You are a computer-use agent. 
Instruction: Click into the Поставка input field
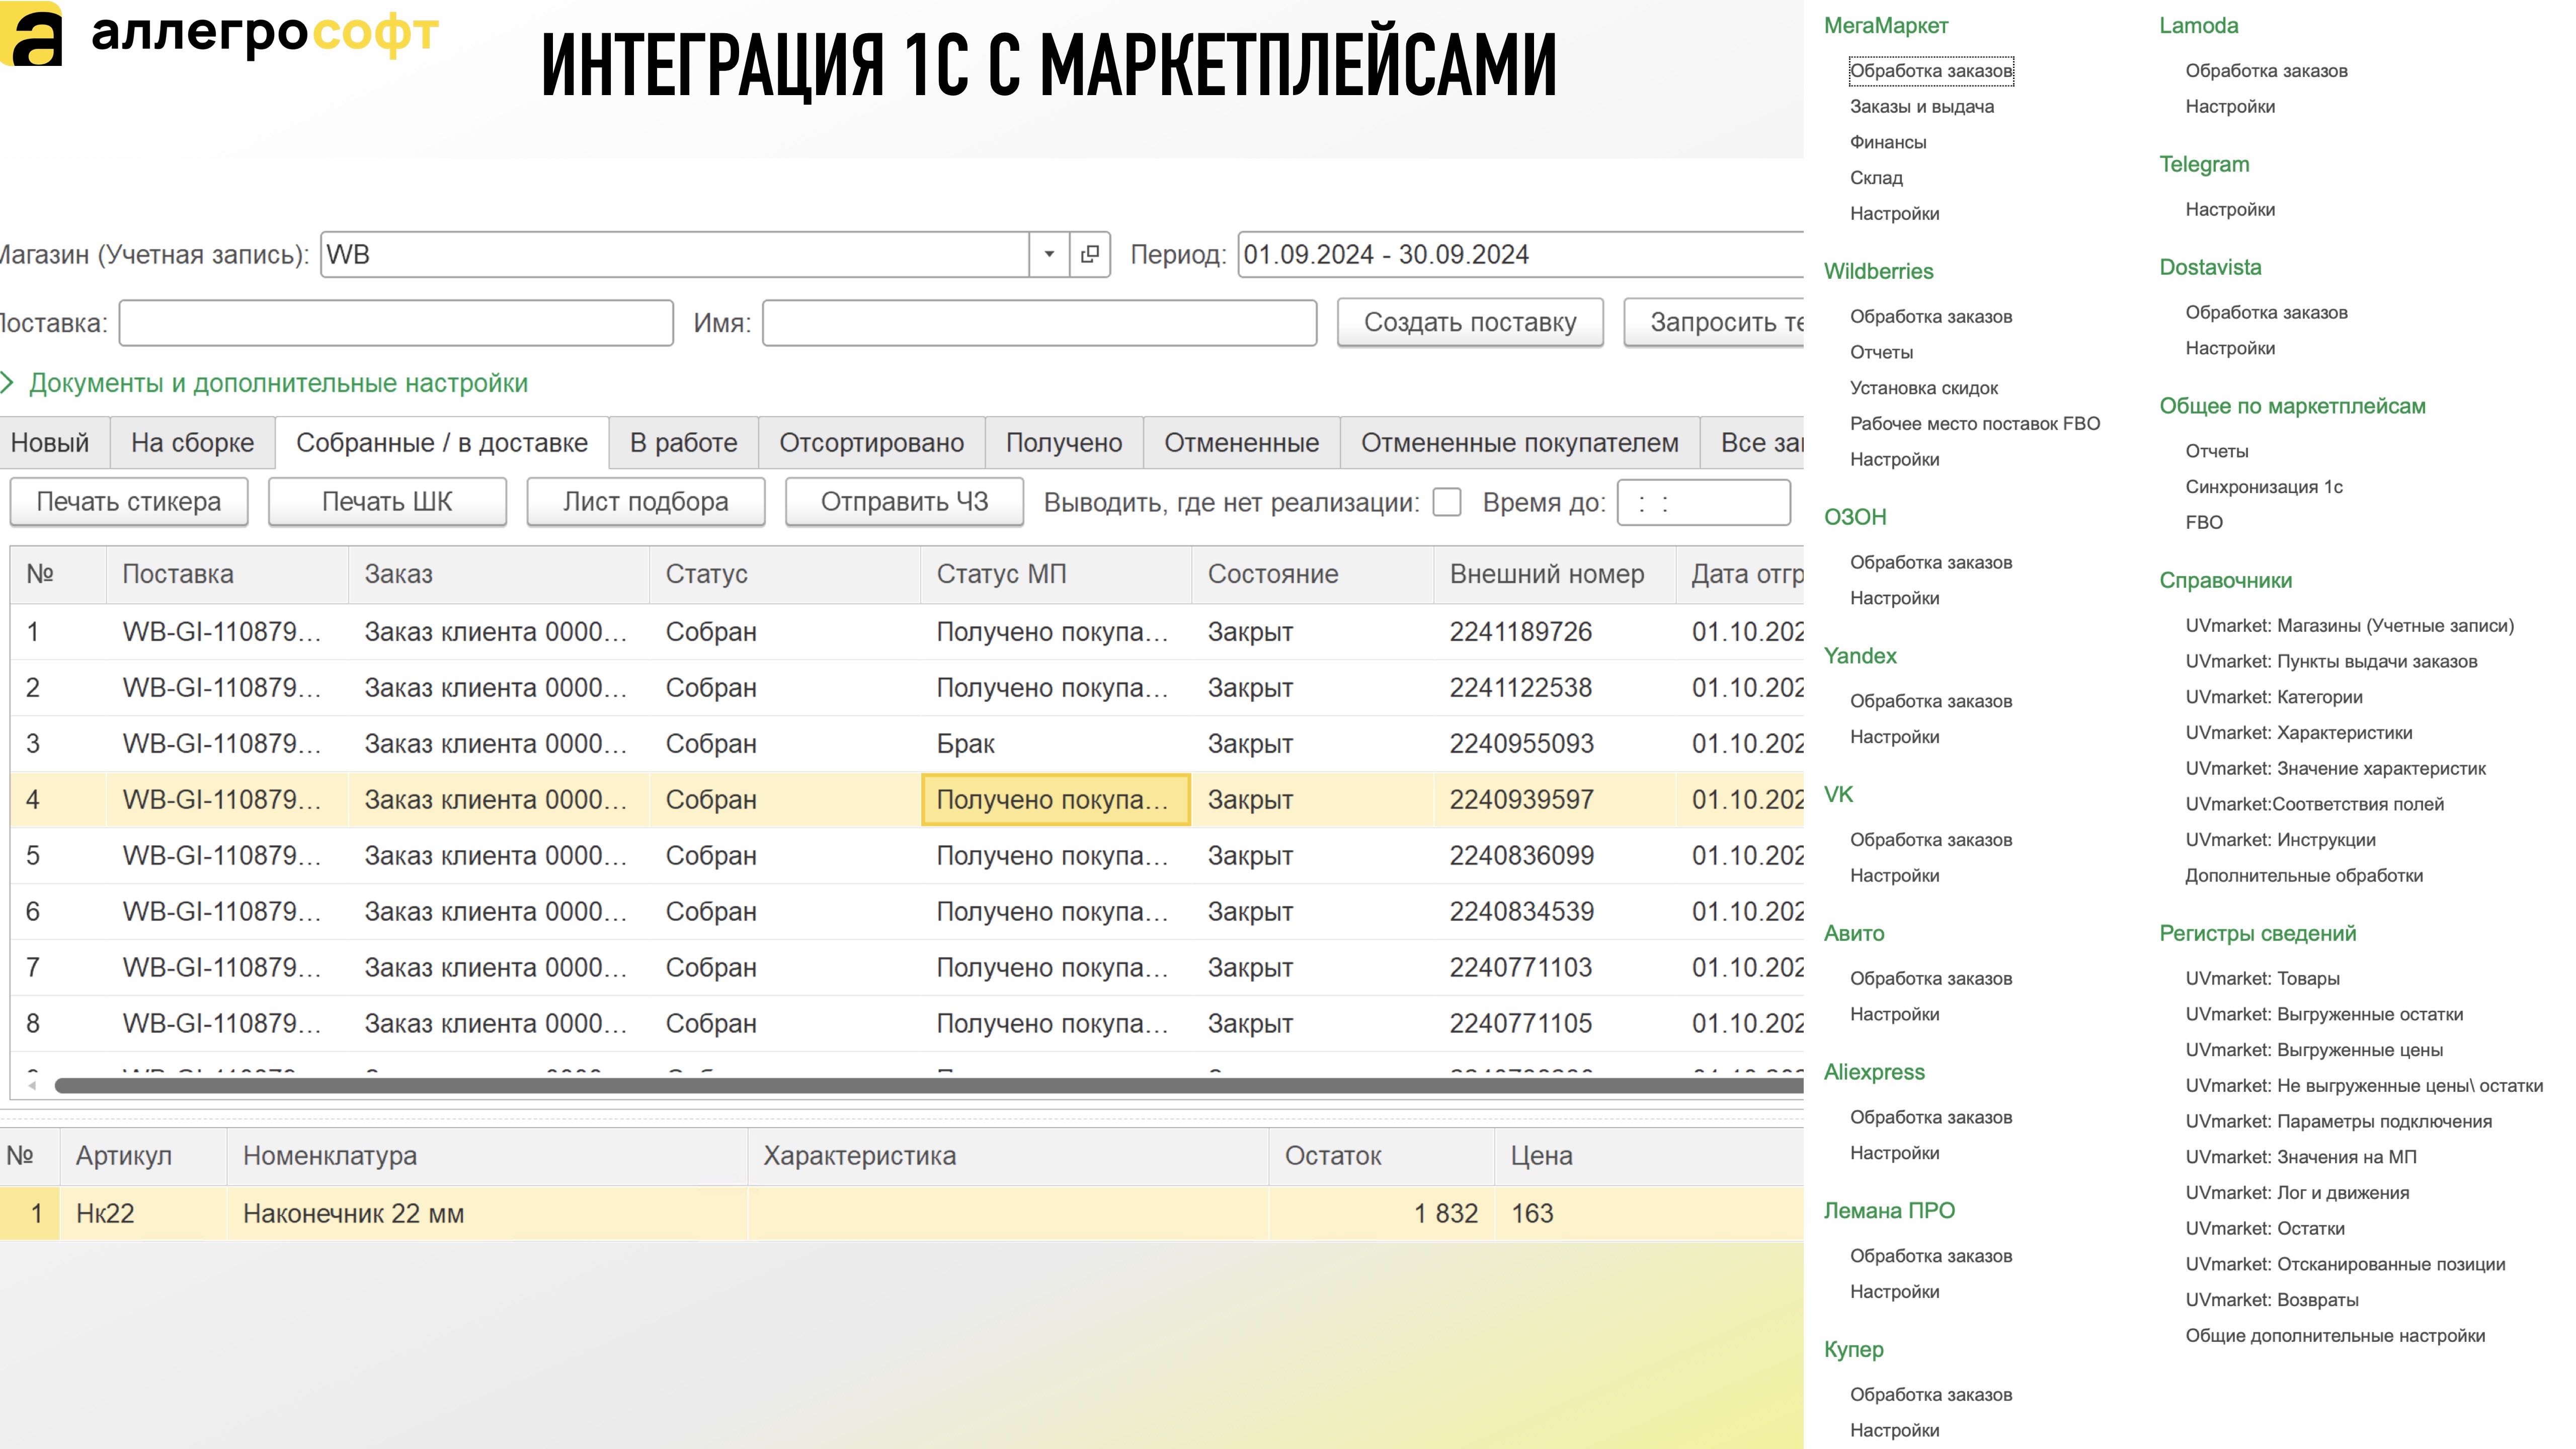coord(396,323)
